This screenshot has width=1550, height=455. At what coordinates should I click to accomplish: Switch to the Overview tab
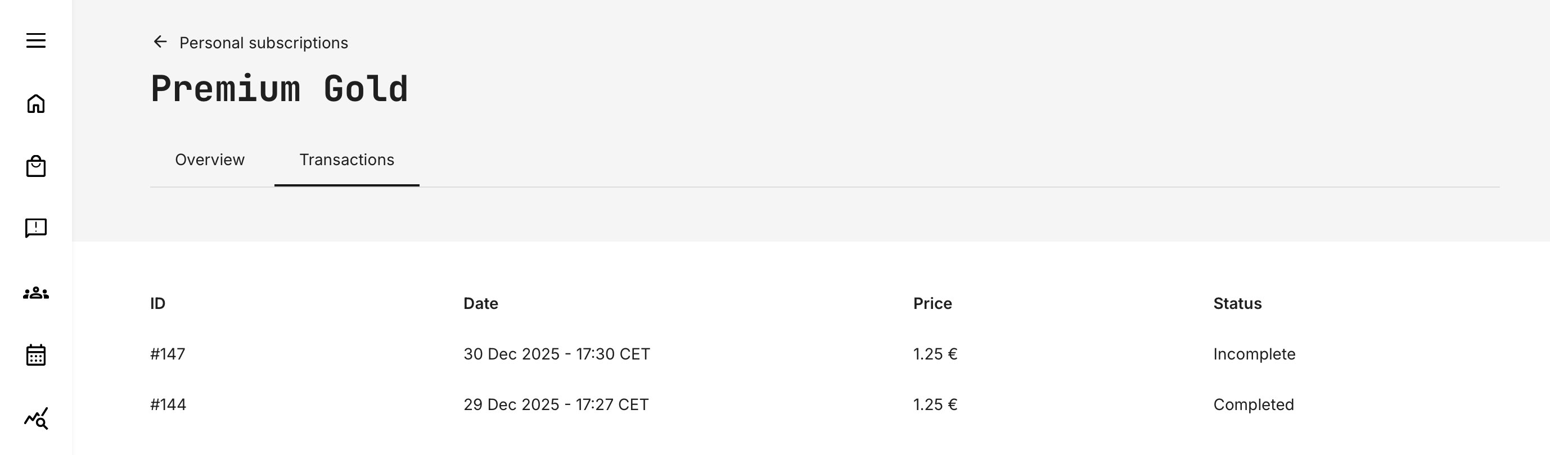[209, 160]
